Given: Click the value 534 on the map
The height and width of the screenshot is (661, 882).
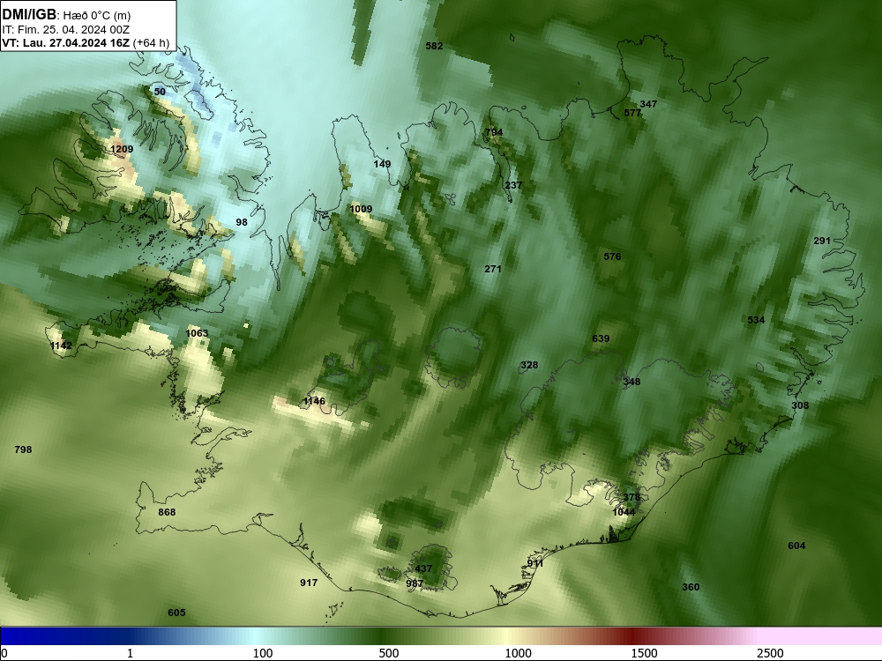Looking at the screenshot, I should coord(756,321).
